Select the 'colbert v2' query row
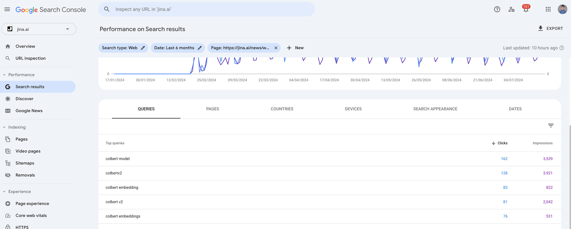The width and height of the screenshot is (571, 229). coord(330,202)
